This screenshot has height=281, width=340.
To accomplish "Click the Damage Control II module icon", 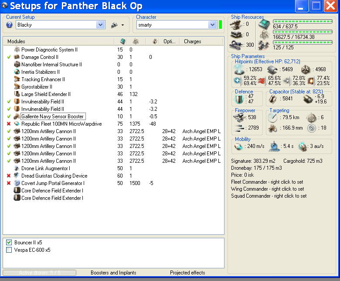I will click(17, 57).
